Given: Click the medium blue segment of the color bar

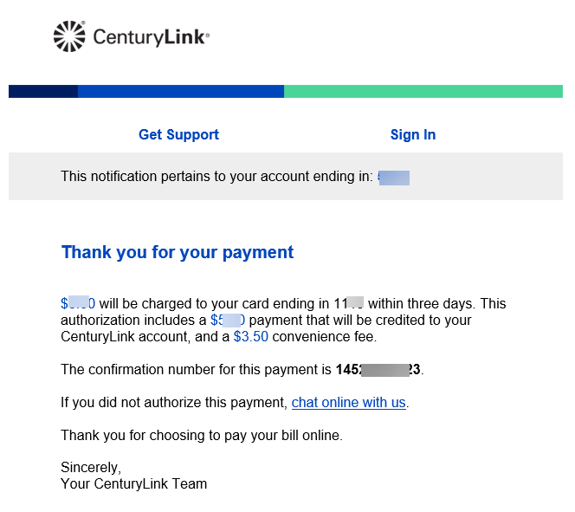Looking at the screenshot, I should click(x=180, y=91).
